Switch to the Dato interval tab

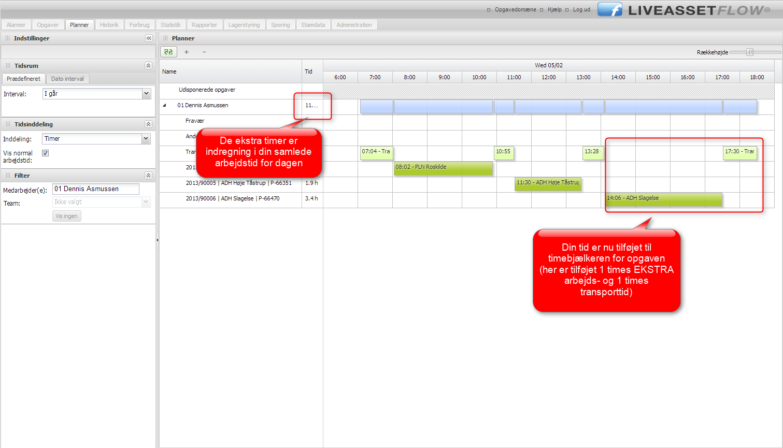pyautogui.click(x=67, y=79)
